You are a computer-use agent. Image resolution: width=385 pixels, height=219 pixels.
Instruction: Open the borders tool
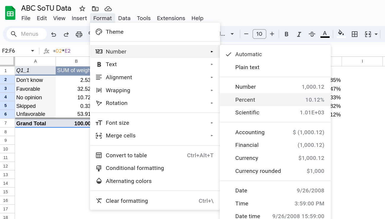coord(354,34)
